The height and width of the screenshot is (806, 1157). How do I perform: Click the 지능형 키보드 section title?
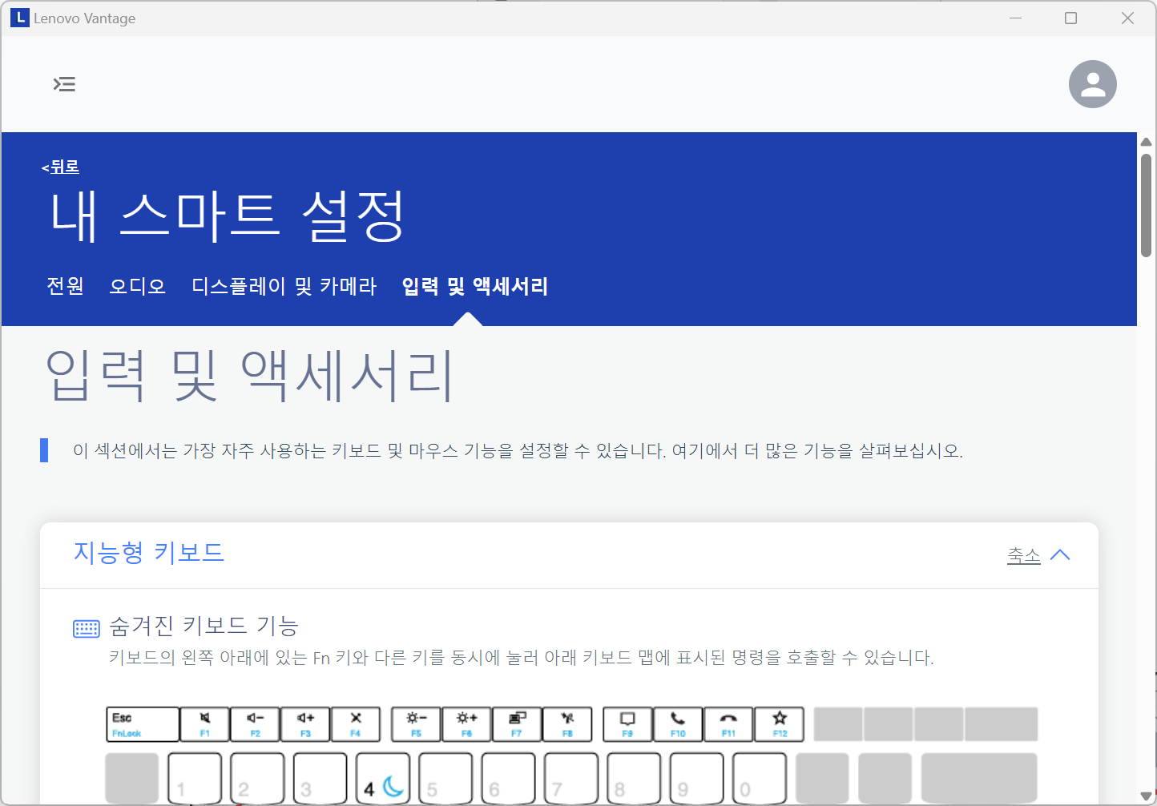pyautogui.click(x=148, y=553)
